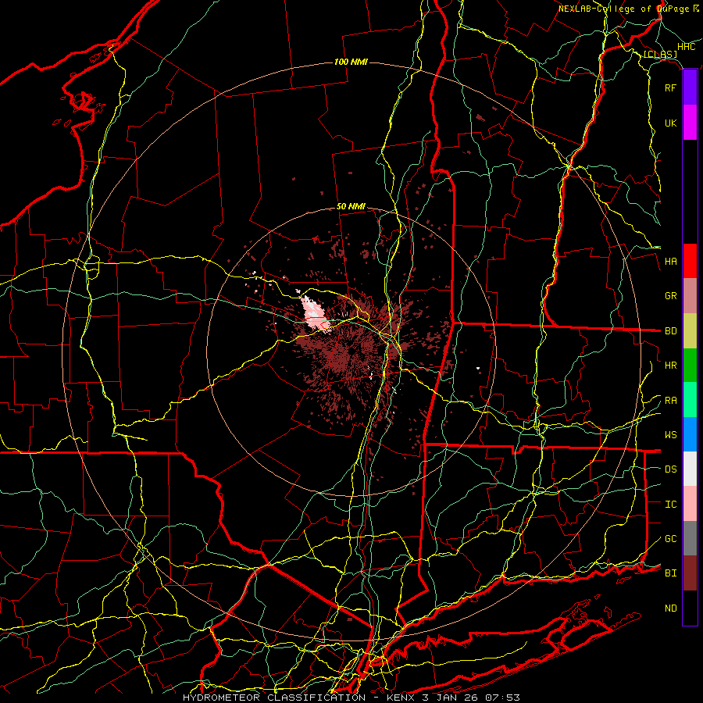Viewport: 703px width, 703px height.
Task: Click the ND black legend swatch
Action: (x=690, y=608)
